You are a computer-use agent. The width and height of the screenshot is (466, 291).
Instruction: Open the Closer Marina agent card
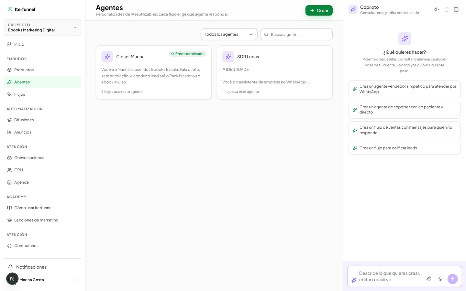pos(154,72)
